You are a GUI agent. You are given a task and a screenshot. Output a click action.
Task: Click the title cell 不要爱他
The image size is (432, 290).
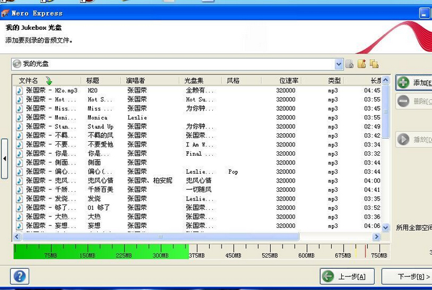tap(100, 144)
